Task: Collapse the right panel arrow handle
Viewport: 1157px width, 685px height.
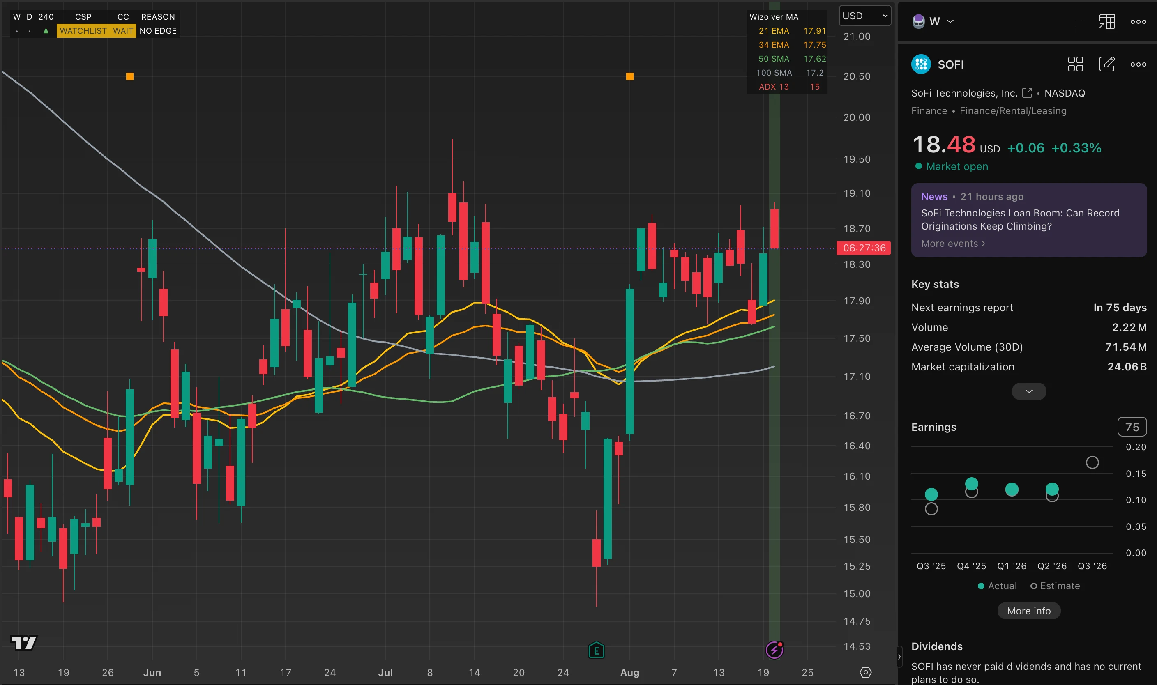Action: pos(899,656)
